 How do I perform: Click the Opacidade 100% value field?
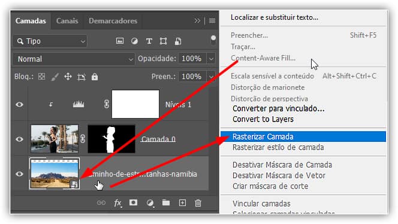pyautogui.click(x=192, y=59)
